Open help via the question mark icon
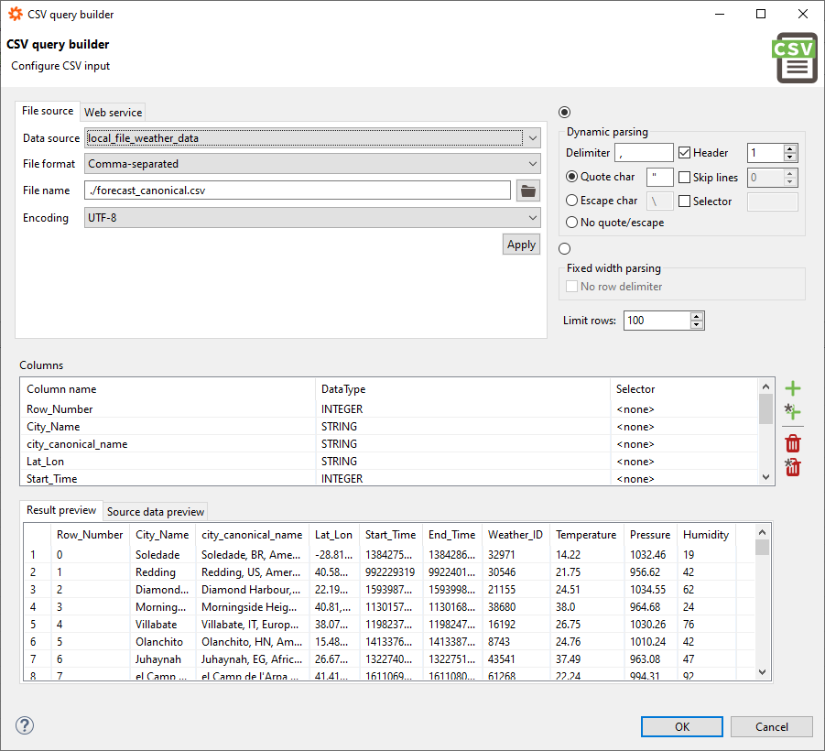This screenshot has width=825, height=751. [24, 724]
